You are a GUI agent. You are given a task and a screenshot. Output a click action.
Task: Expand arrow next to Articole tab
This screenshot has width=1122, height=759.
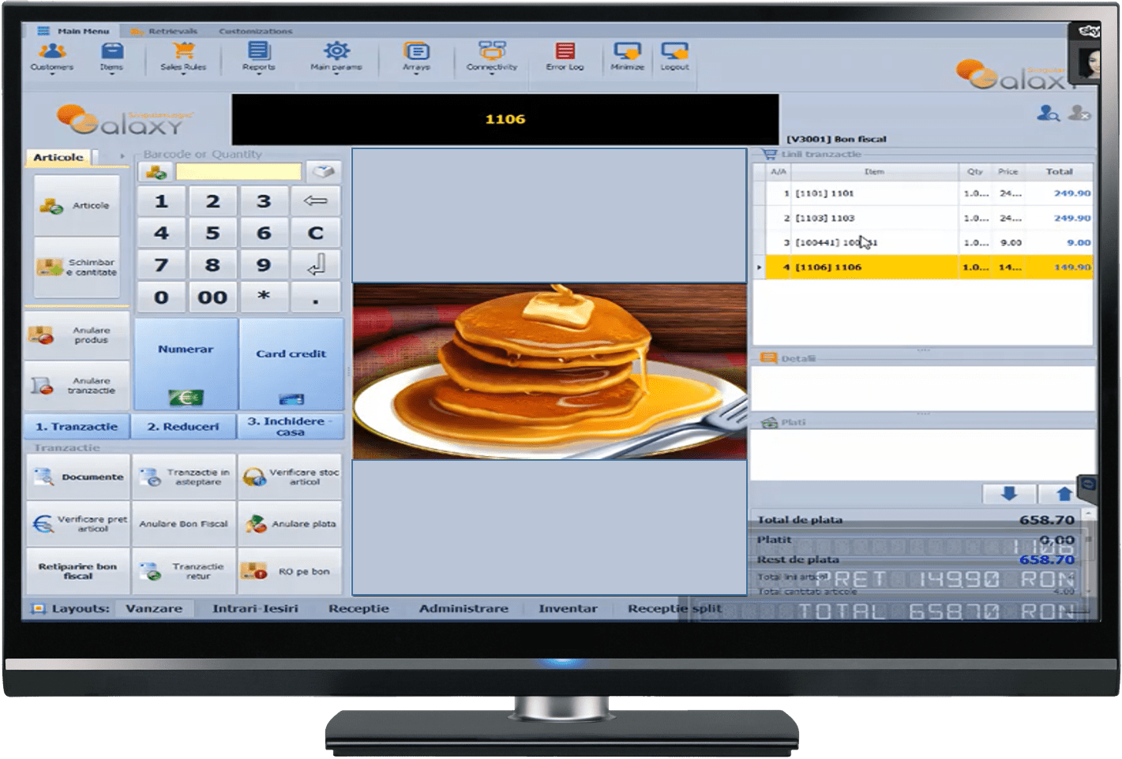[x=122, y=156]
